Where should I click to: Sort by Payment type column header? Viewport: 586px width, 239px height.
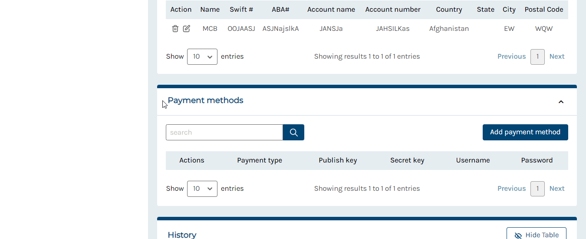260,160
